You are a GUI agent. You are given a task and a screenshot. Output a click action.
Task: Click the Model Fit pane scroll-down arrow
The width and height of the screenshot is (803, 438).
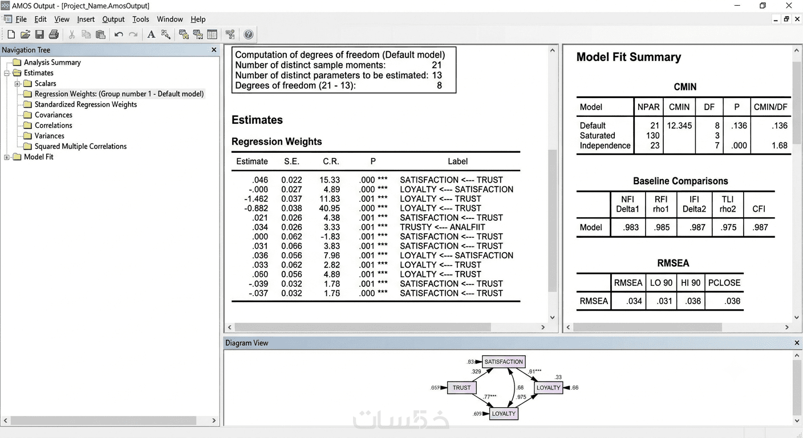797,318
